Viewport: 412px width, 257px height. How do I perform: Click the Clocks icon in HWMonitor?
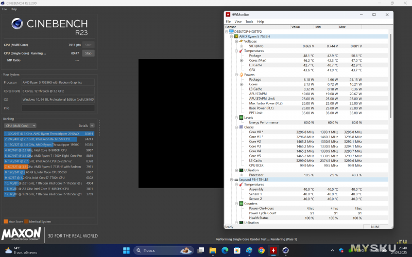click(241, 127)
